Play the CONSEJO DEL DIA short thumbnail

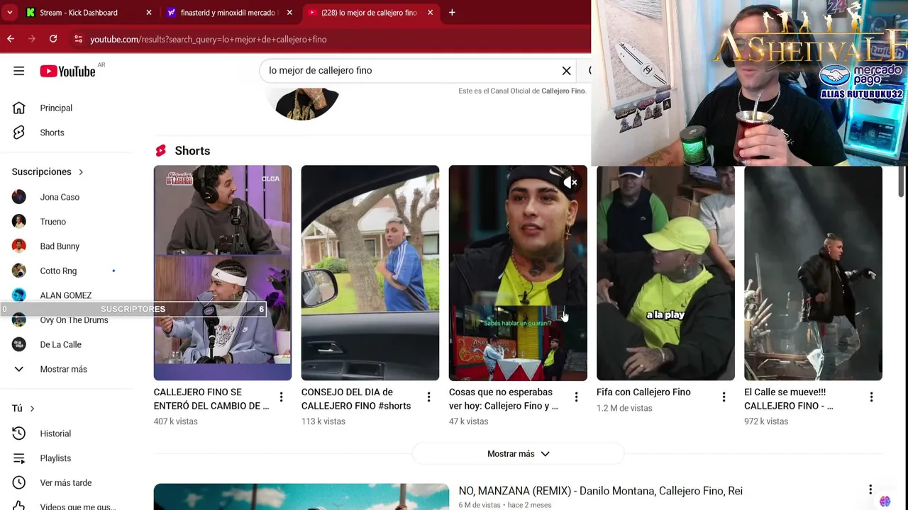(370, 273)
